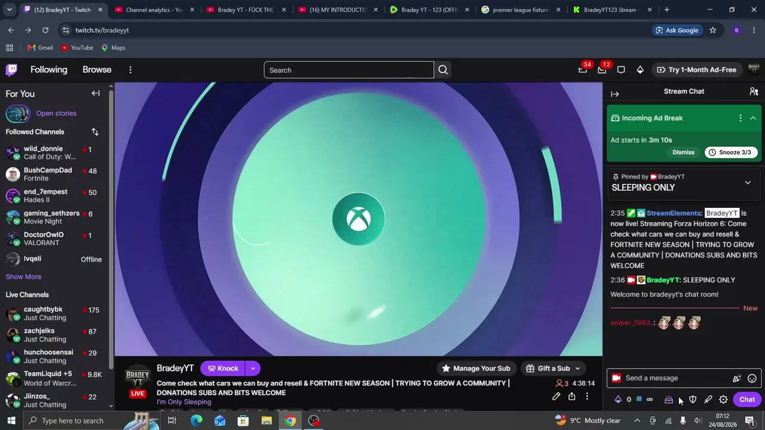Open the celebration party popper icon
Viewport: 765px width, 430px height.
[737, 378]
